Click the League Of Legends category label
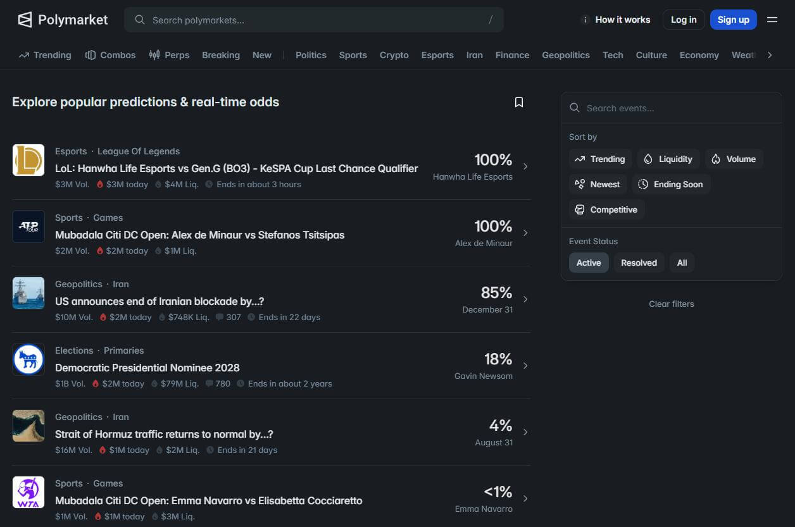Screen dimensions: 795x527 [139, 151]
